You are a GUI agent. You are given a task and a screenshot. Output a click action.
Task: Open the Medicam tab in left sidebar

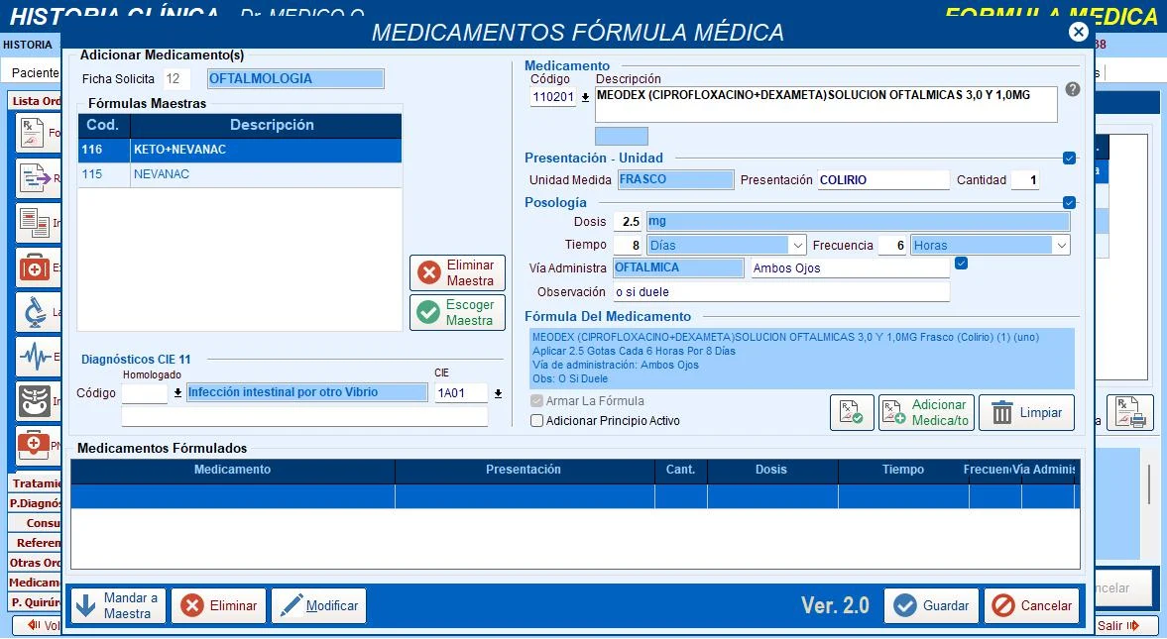pos(35,583)
